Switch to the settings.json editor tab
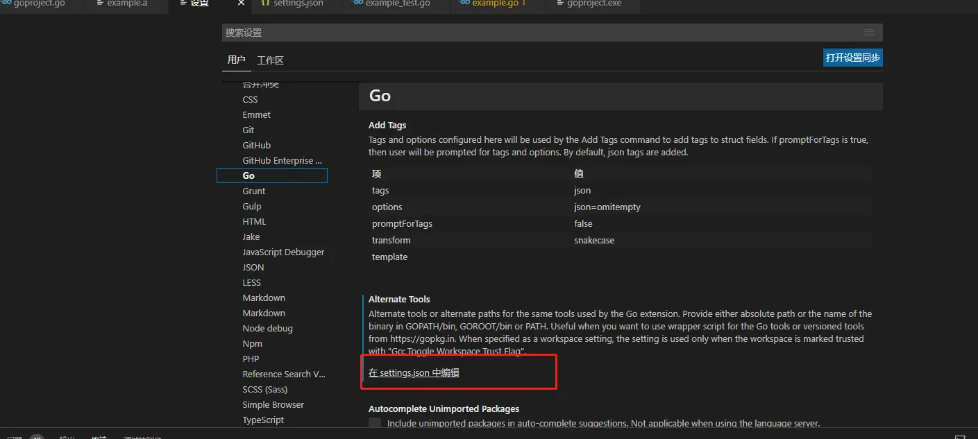 [298, 3]
